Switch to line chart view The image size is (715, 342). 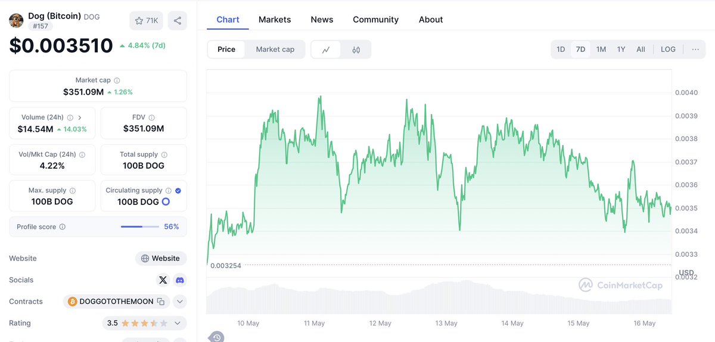(326, 49)
